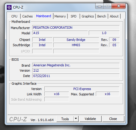Viewport: 136px width, 130px height.
Task: Open the Graphics tab
Action: tap(88, 16)
